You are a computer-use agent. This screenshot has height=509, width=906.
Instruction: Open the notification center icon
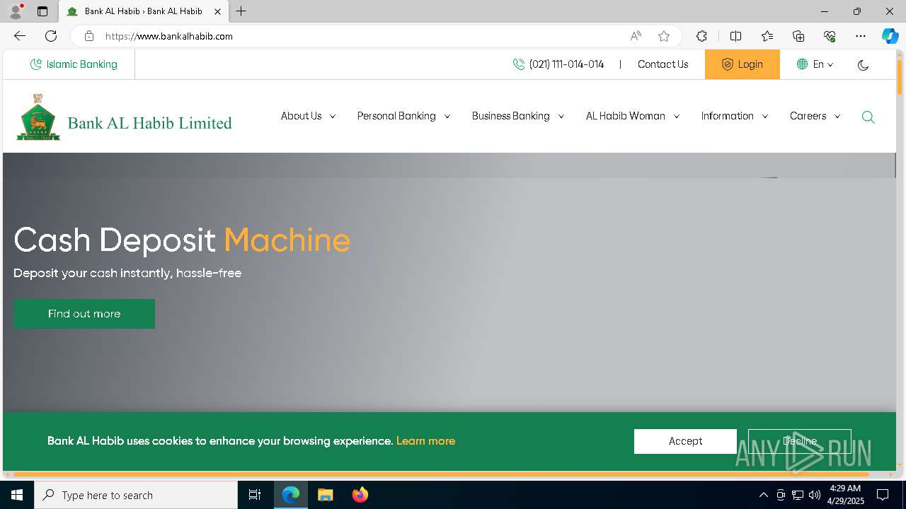click(x=883, y=495)
